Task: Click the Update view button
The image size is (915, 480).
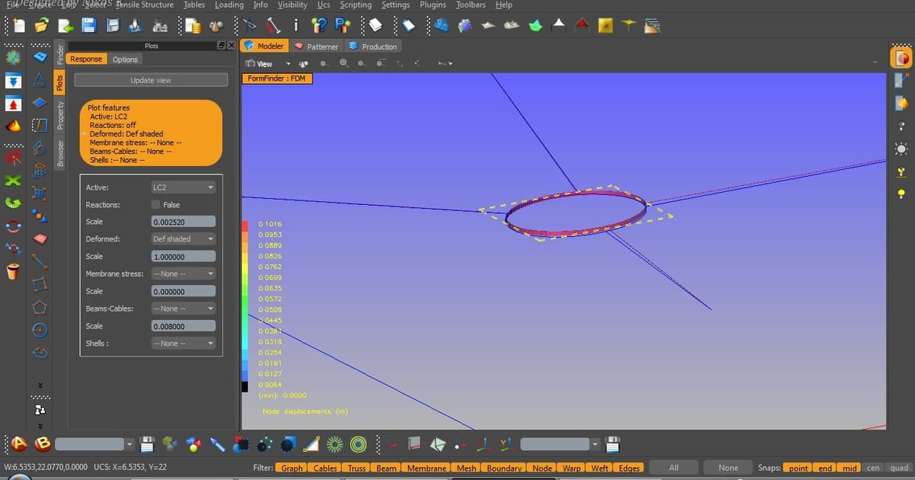Action: (151, 80)
